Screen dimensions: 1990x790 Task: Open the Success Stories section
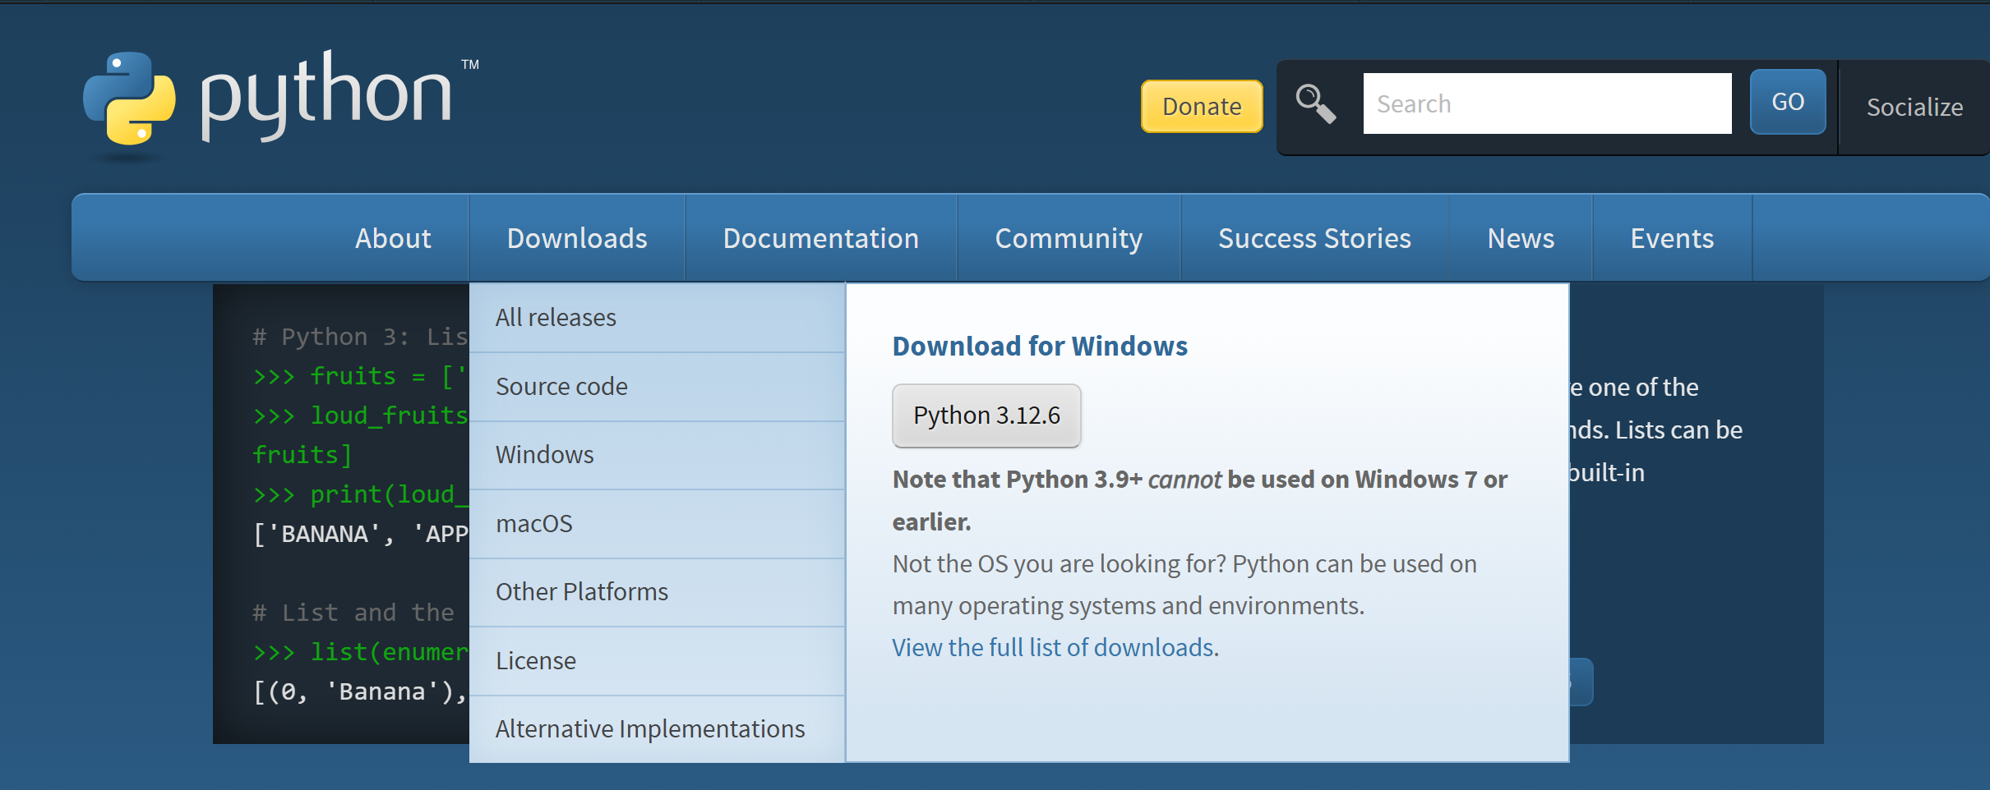tap(1314, 237)
